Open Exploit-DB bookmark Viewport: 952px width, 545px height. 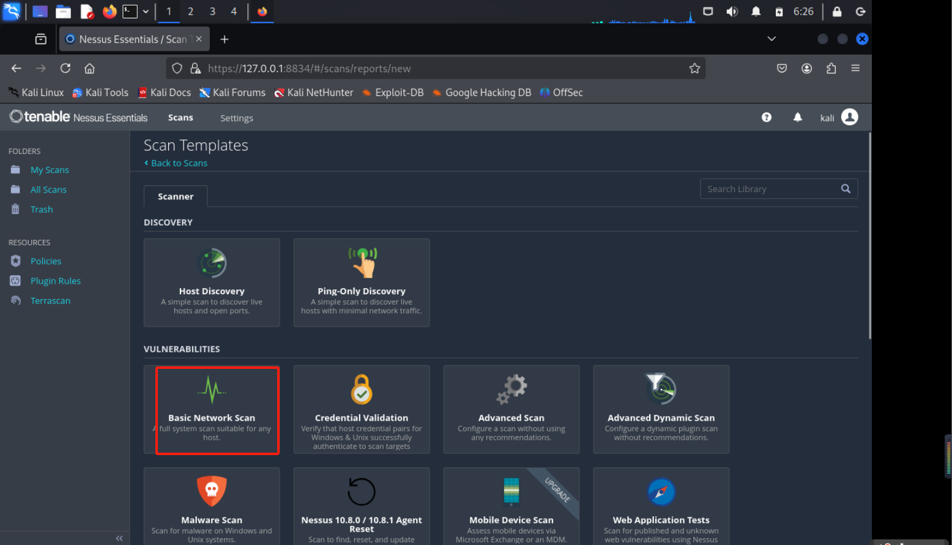(392, 92)
